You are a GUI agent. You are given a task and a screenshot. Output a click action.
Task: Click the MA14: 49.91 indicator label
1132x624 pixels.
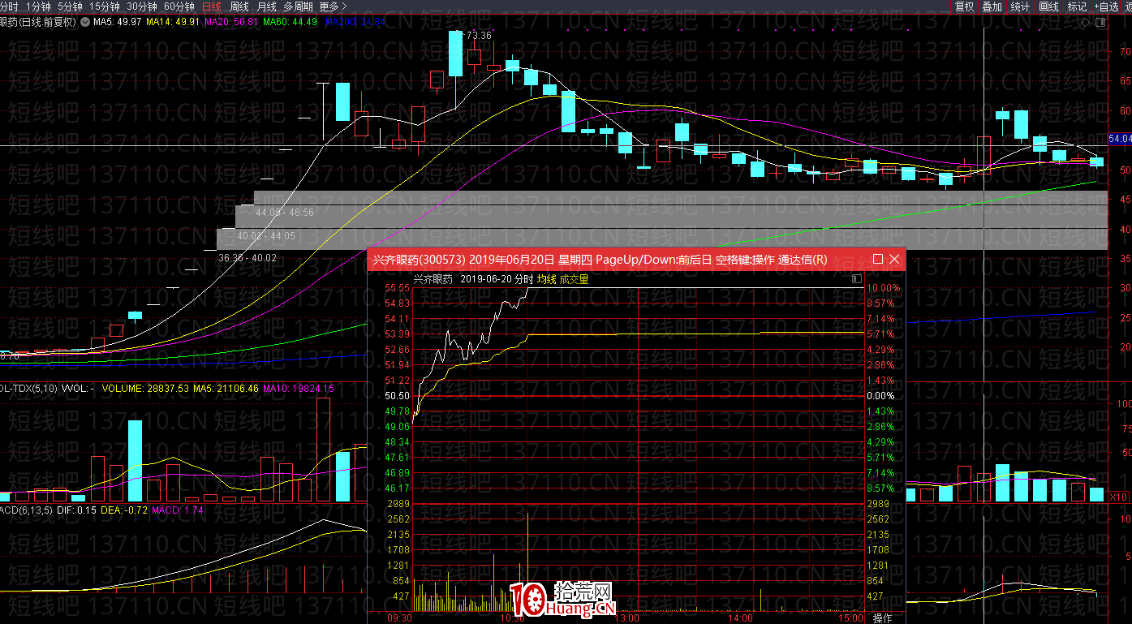pos(172,22)
